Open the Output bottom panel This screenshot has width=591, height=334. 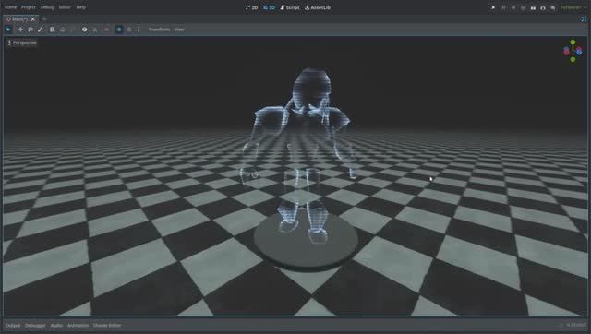coord(13,326)
